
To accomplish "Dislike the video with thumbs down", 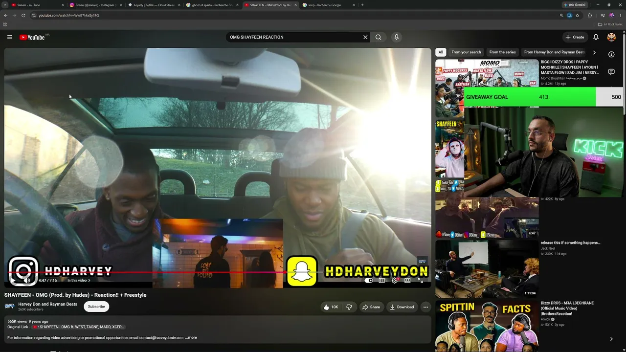I will 349,307.
